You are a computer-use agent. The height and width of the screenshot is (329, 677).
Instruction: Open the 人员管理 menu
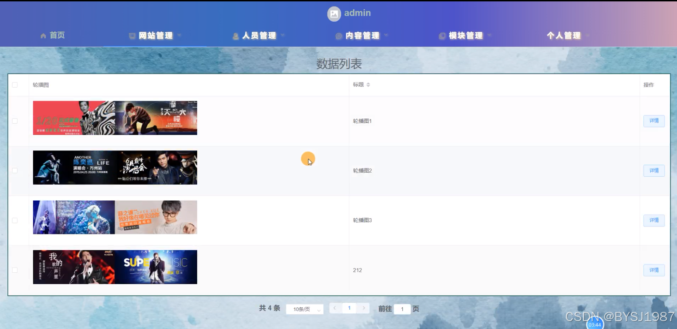click(259, 36)
